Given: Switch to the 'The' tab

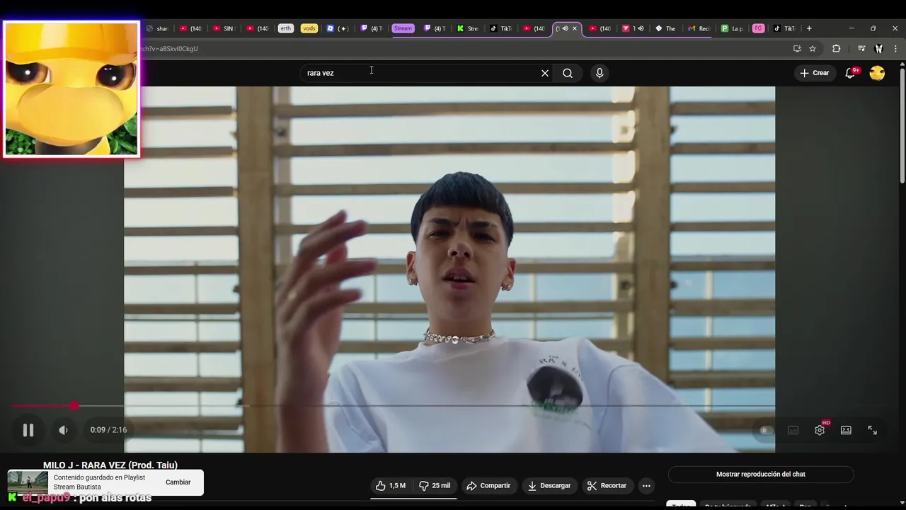Looking at the screenshot, I should pyautogui.click(x=665, y=28).
